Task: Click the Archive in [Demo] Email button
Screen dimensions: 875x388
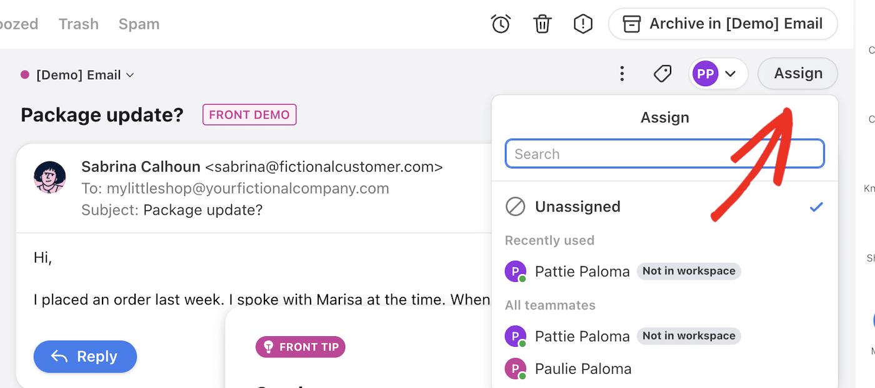Action: coord(722,24)
